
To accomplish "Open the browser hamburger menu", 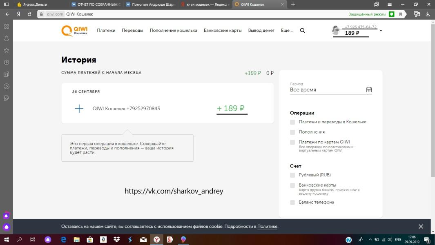I will click(x=390, y=4).
